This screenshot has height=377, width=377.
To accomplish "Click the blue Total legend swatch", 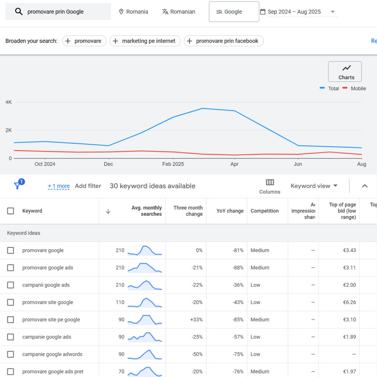I will [x=322, y=88].
